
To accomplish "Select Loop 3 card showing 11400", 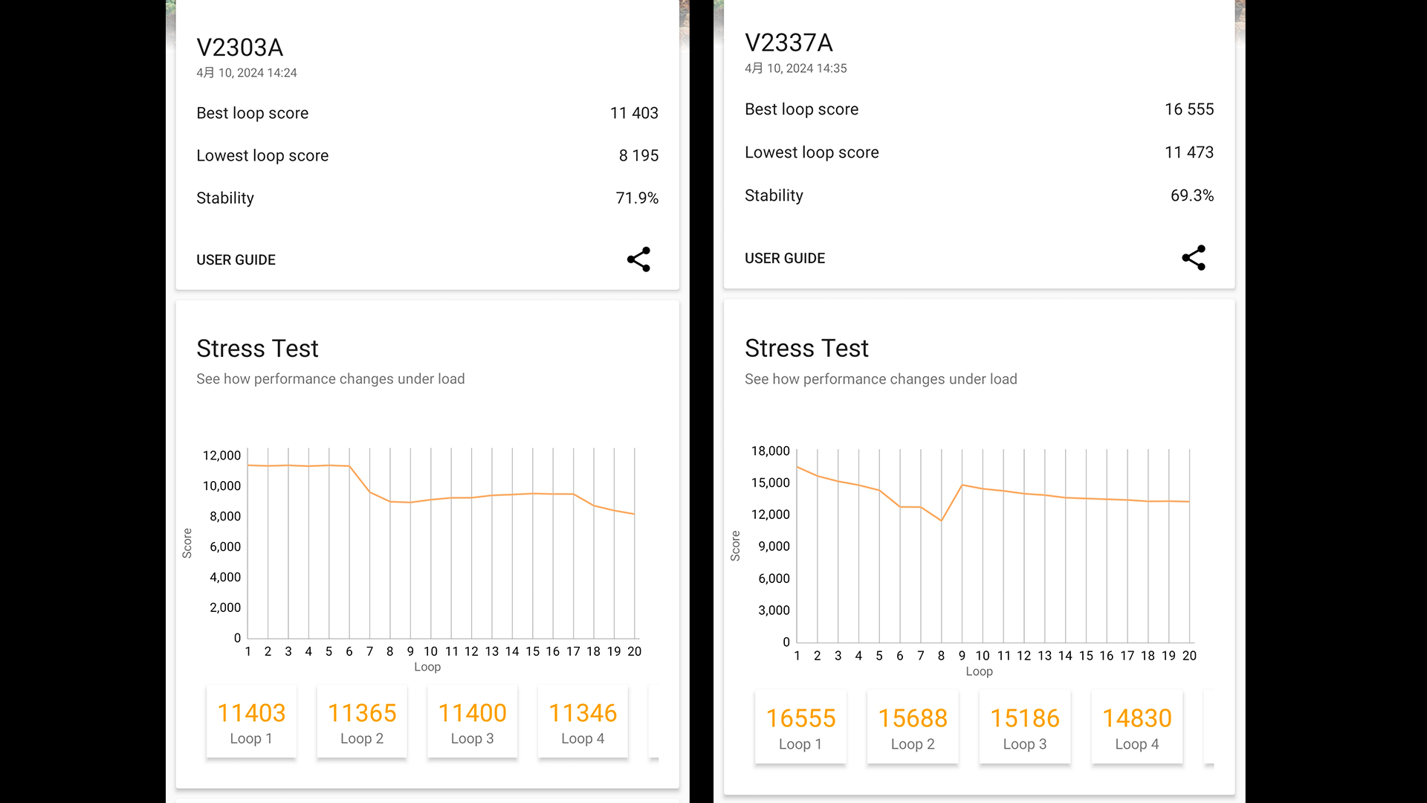I will point(472,722).
